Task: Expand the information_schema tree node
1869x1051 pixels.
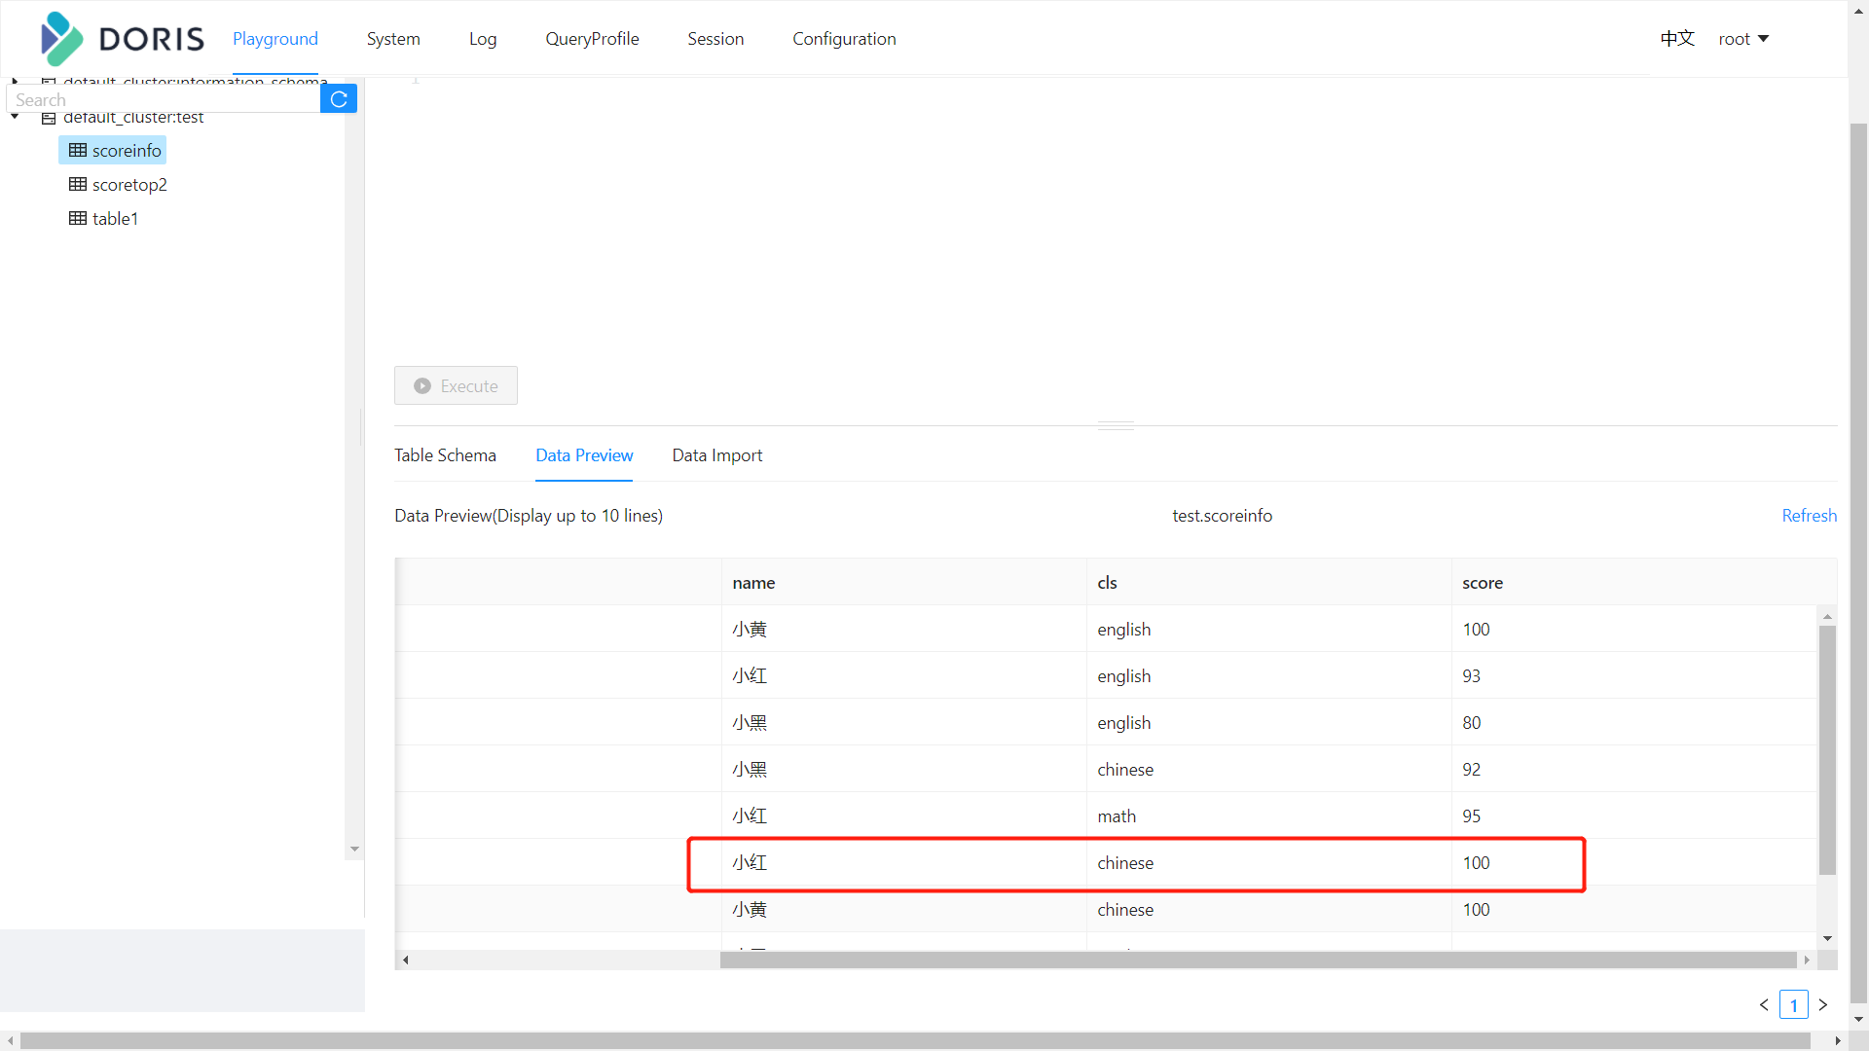Action: click(x=15, y=82)
